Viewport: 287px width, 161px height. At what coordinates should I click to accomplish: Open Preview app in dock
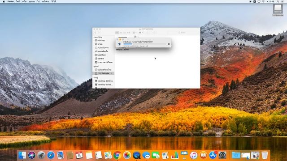tap(60, 155)
